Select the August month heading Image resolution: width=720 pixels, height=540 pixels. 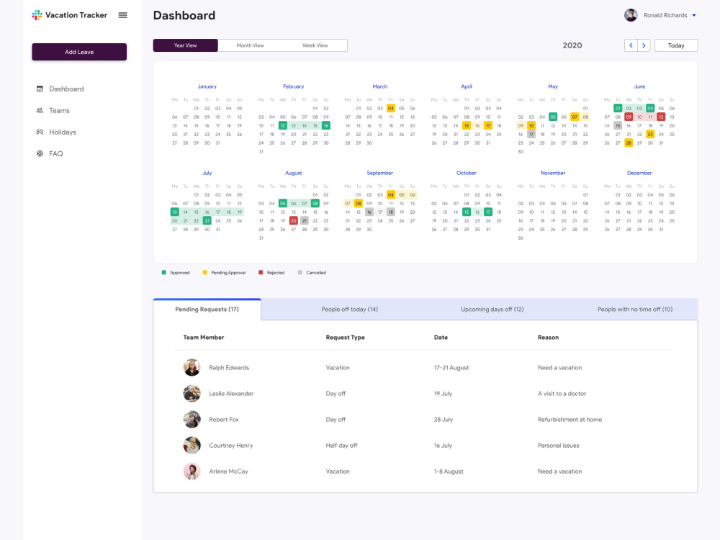[x=294, y=173]
